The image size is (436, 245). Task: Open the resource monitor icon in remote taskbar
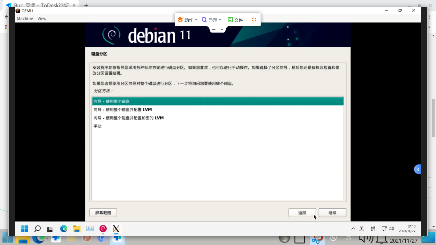90,229
